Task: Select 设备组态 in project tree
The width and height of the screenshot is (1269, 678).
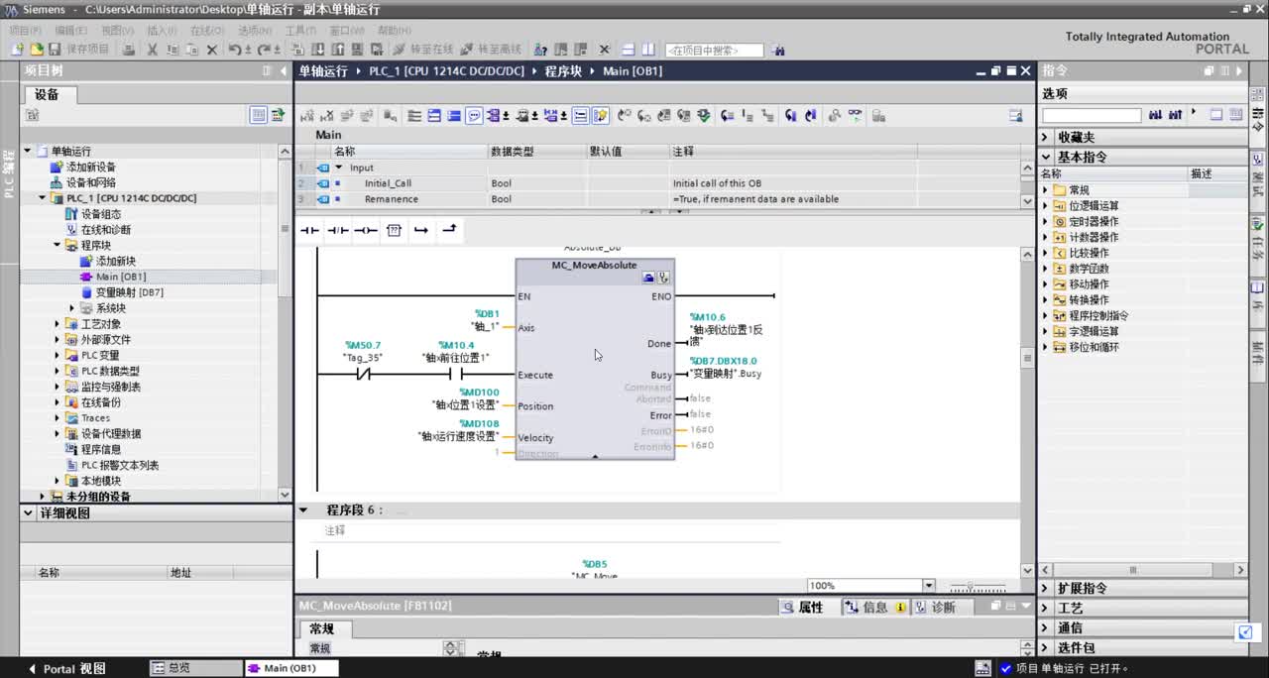Action: [100, 214]
